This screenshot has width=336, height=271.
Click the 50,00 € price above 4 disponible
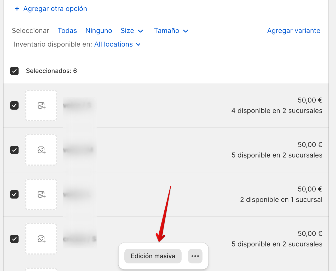click(x=310, y=100)
